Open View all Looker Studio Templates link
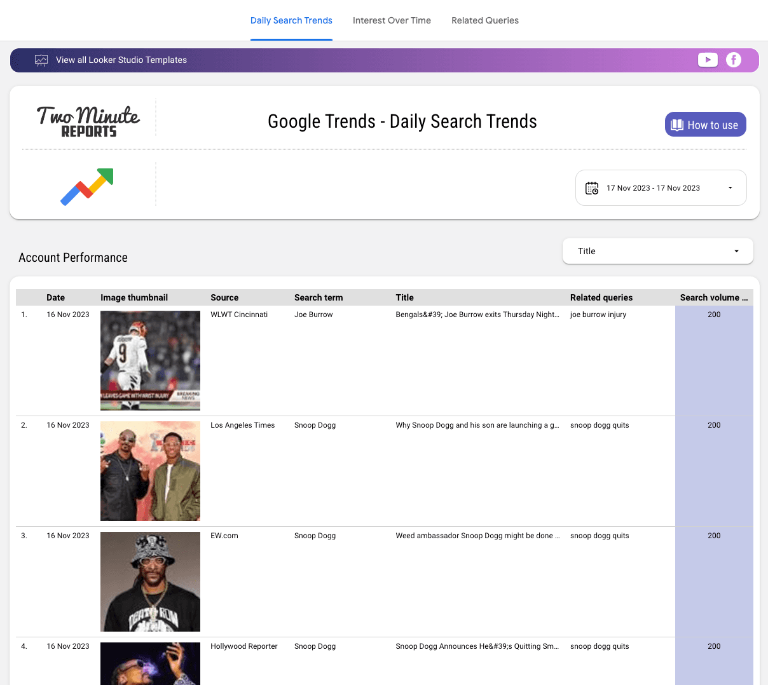The height and width of the screenshot is (685, 768). tap(121, 60)
